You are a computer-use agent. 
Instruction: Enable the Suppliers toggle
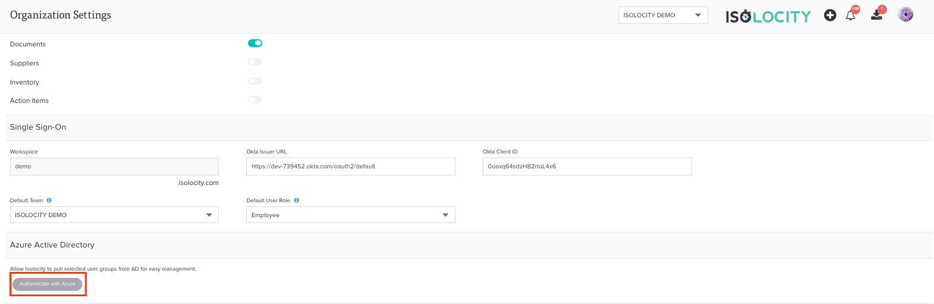coord(255,62)
